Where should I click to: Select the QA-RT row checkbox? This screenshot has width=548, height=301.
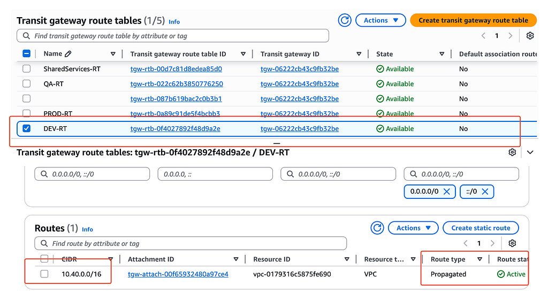(27, 84)
